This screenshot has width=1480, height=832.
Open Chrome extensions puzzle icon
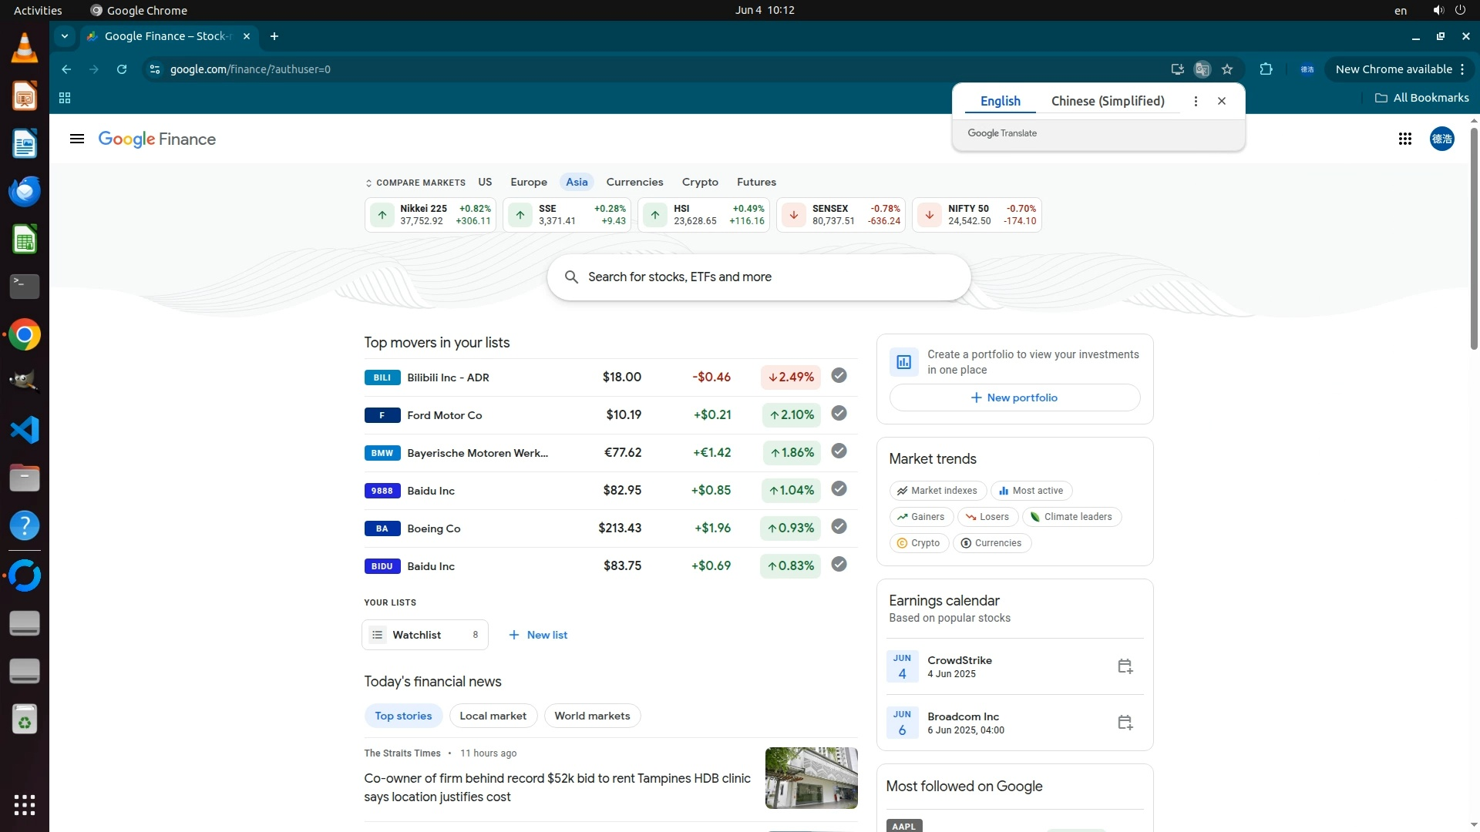(x=1266, y=69)
